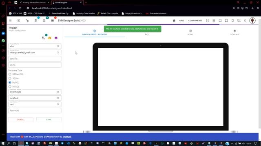Open the hamburger navigation menu
The image size is (261, 146).
(x=10, y=21)
